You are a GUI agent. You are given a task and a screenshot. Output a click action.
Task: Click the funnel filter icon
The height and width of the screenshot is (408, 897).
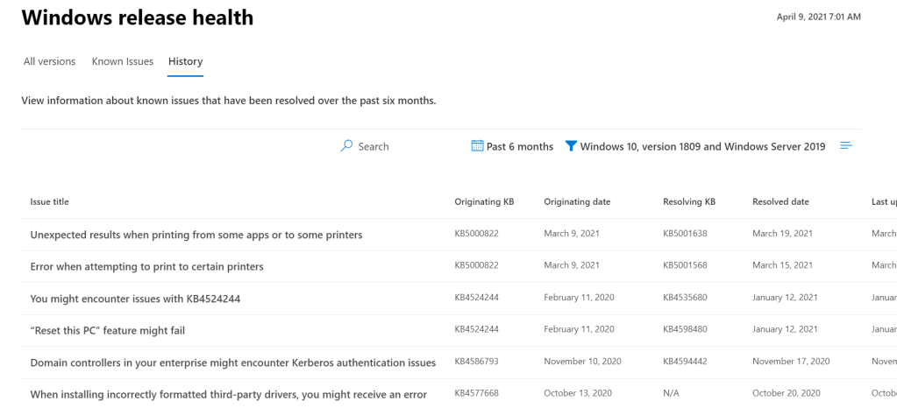(570, 146)
